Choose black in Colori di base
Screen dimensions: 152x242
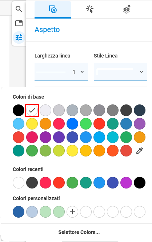(19, 110)
